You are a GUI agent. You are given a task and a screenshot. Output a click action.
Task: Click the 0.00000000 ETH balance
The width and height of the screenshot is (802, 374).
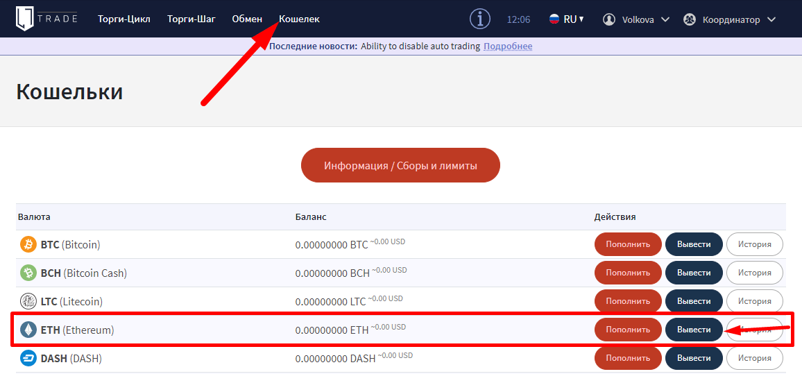332,330
